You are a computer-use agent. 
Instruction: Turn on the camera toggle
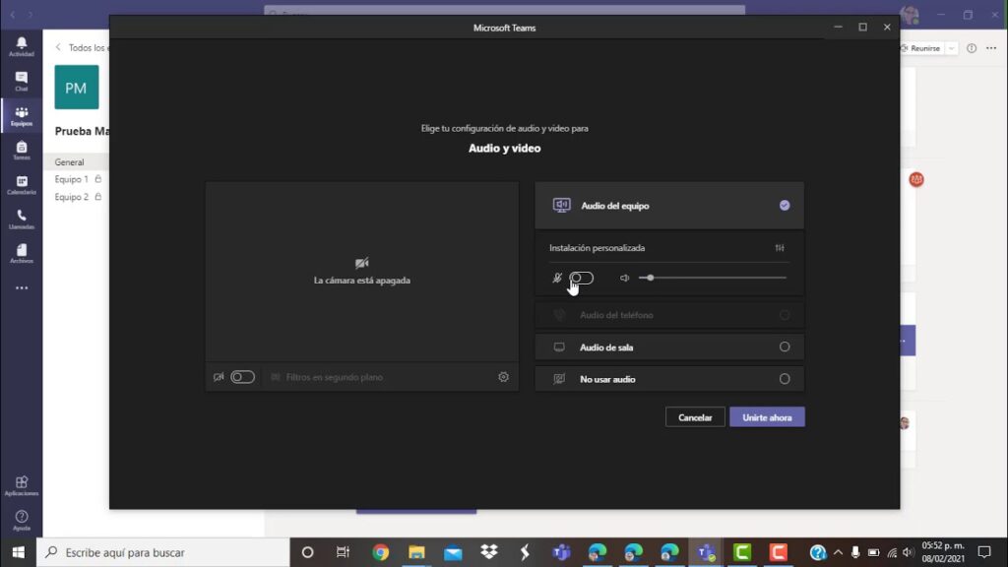tap(242, 376)
